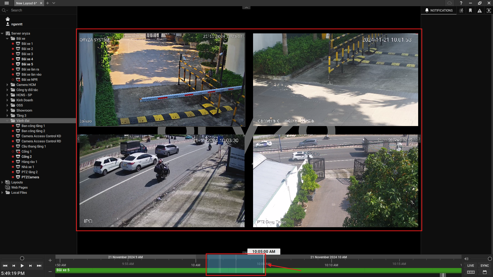Screen dimensions: 493x277
Task: Open the Events alert tab icon
Action: coord(480,11)
